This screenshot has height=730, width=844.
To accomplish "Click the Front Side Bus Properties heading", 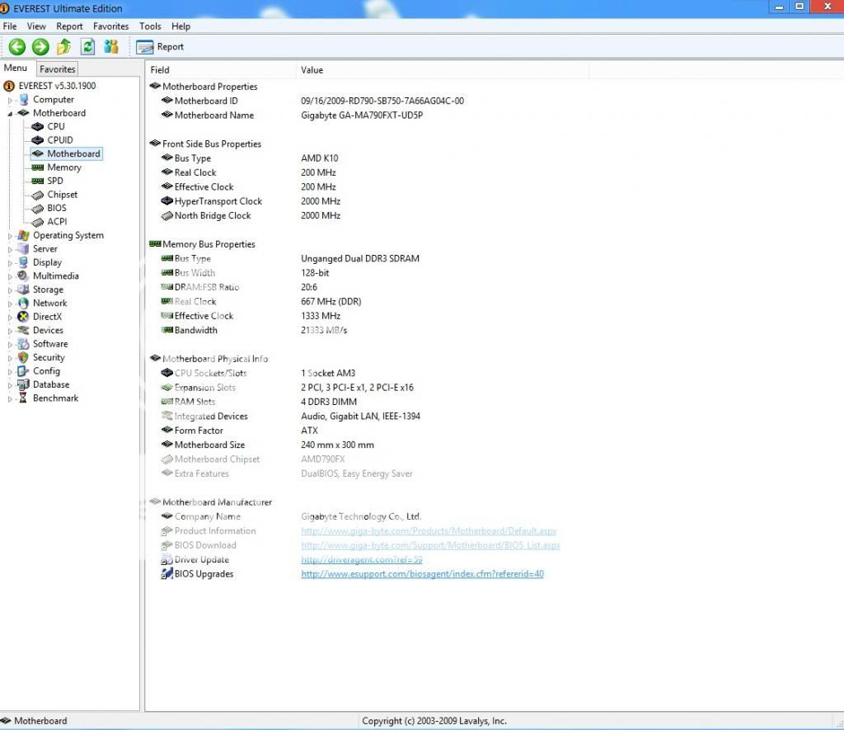I will pyautogui.click(x=212, y=144).
